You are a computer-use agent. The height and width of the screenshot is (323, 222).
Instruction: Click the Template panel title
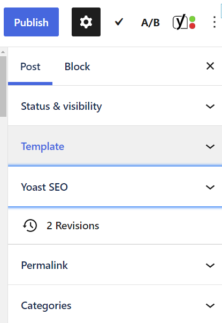(x=43, y=146)
